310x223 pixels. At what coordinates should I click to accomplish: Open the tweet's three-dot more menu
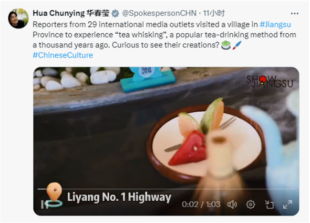[294, 13]
